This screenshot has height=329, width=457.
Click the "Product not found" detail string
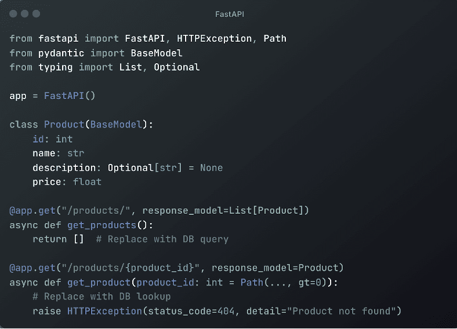coord(341,311)
